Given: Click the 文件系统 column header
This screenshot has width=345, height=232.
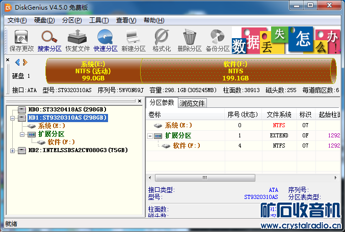Looking at the screenshot, I should (x=279, y=114).
